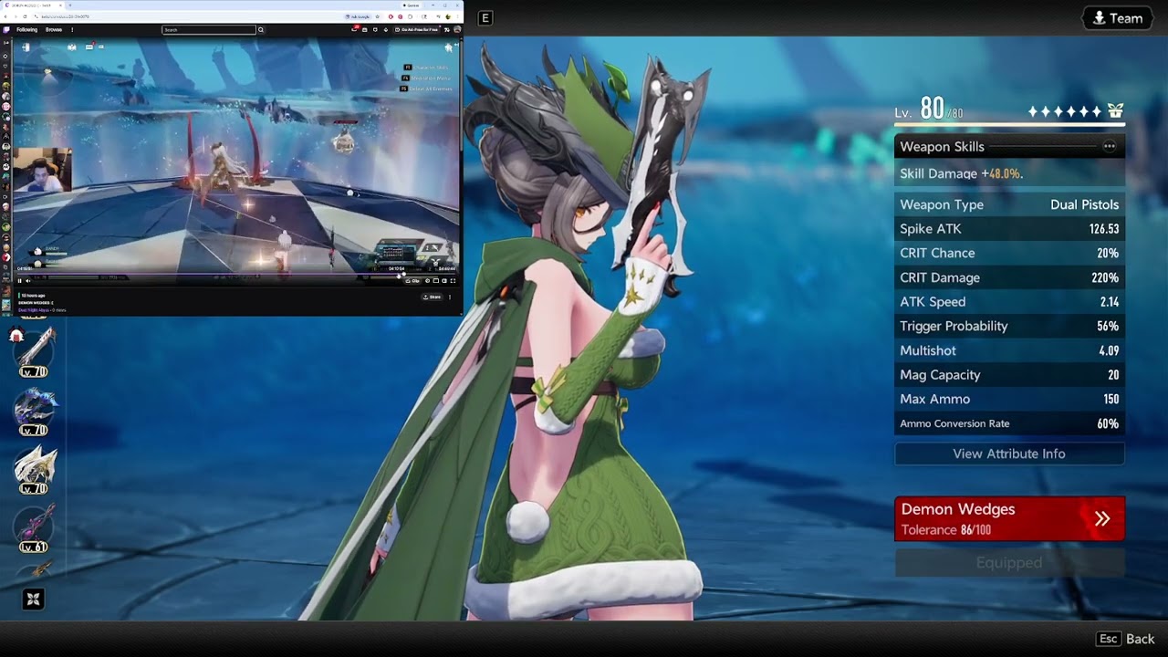
Task: Select the Max Ammo 150 row
Action: pos(1009,399)
